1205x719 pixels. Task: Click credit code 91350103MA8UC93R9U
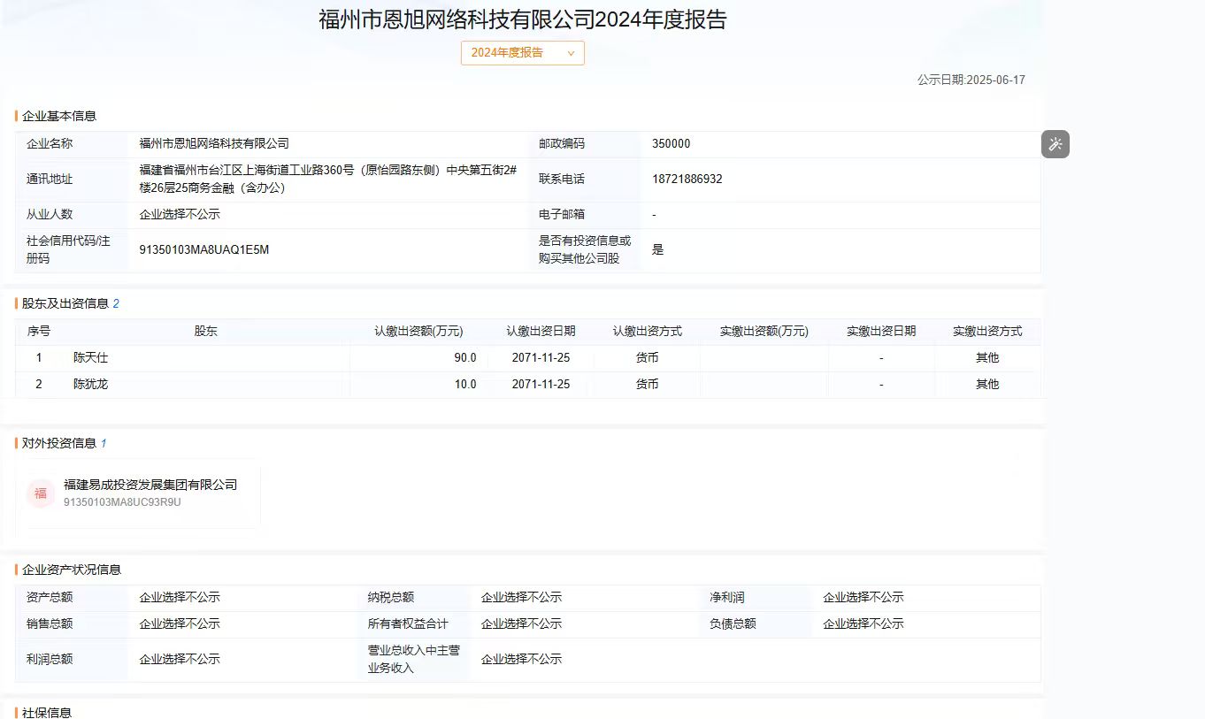coord(125,502)
